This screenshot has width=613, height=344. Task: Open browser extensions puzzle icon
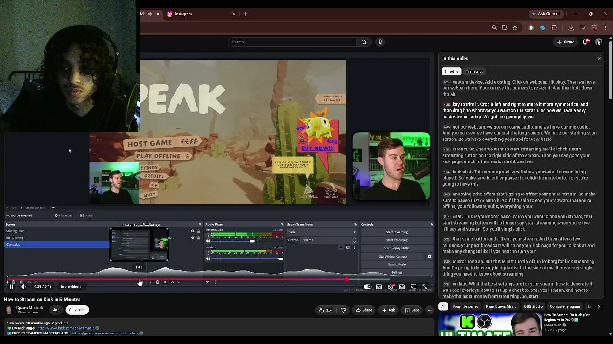point(554,28)
